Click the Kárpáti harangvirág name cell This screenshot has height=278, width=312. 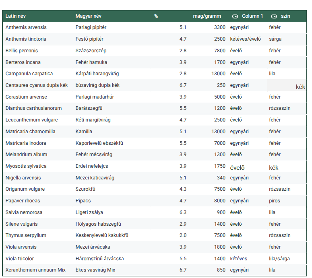[x=97, y=74]
